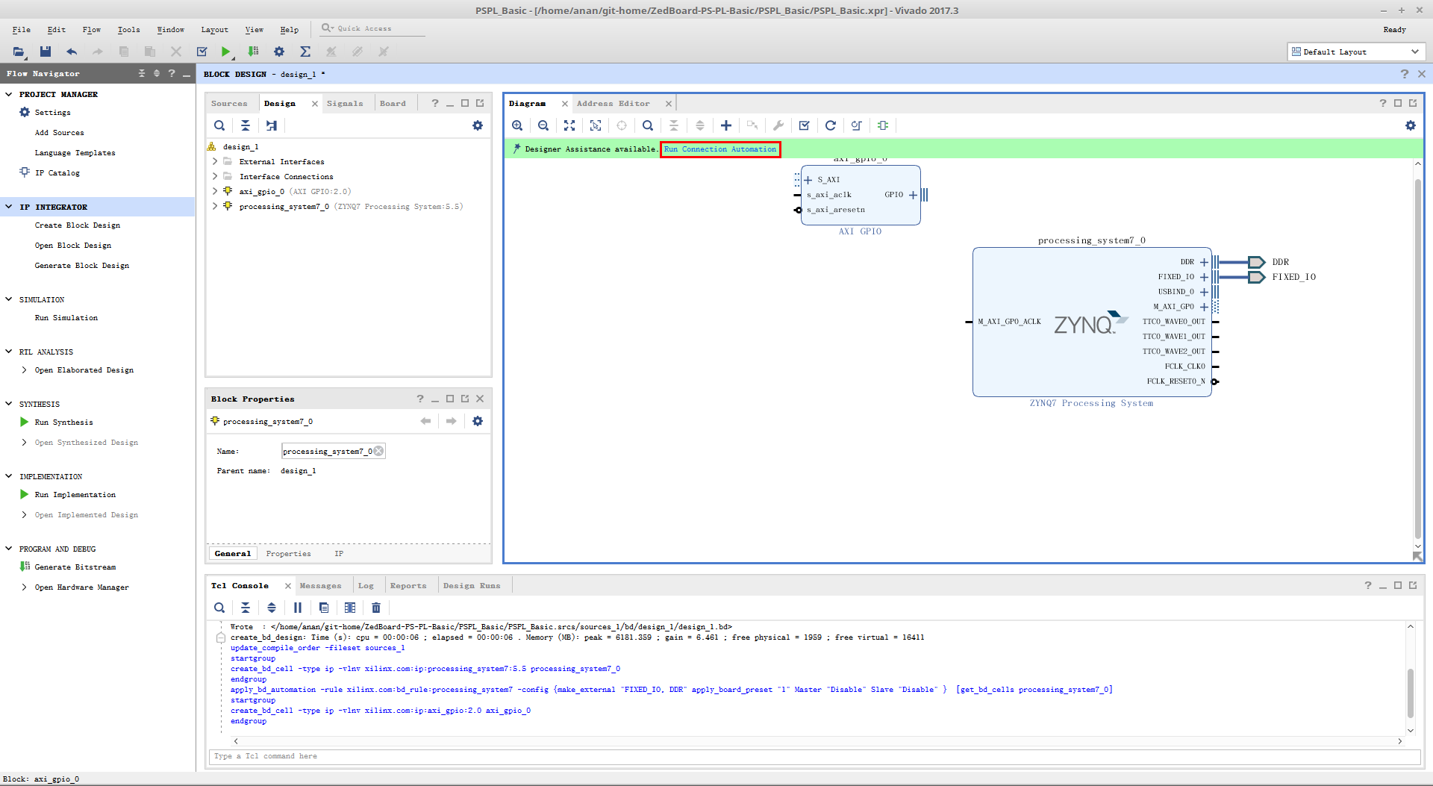Image resolution: width=1433 pixels, height=786 pixels.
Task: Click the green chip icon in diagram toolbar
Action: coord(883,125)
